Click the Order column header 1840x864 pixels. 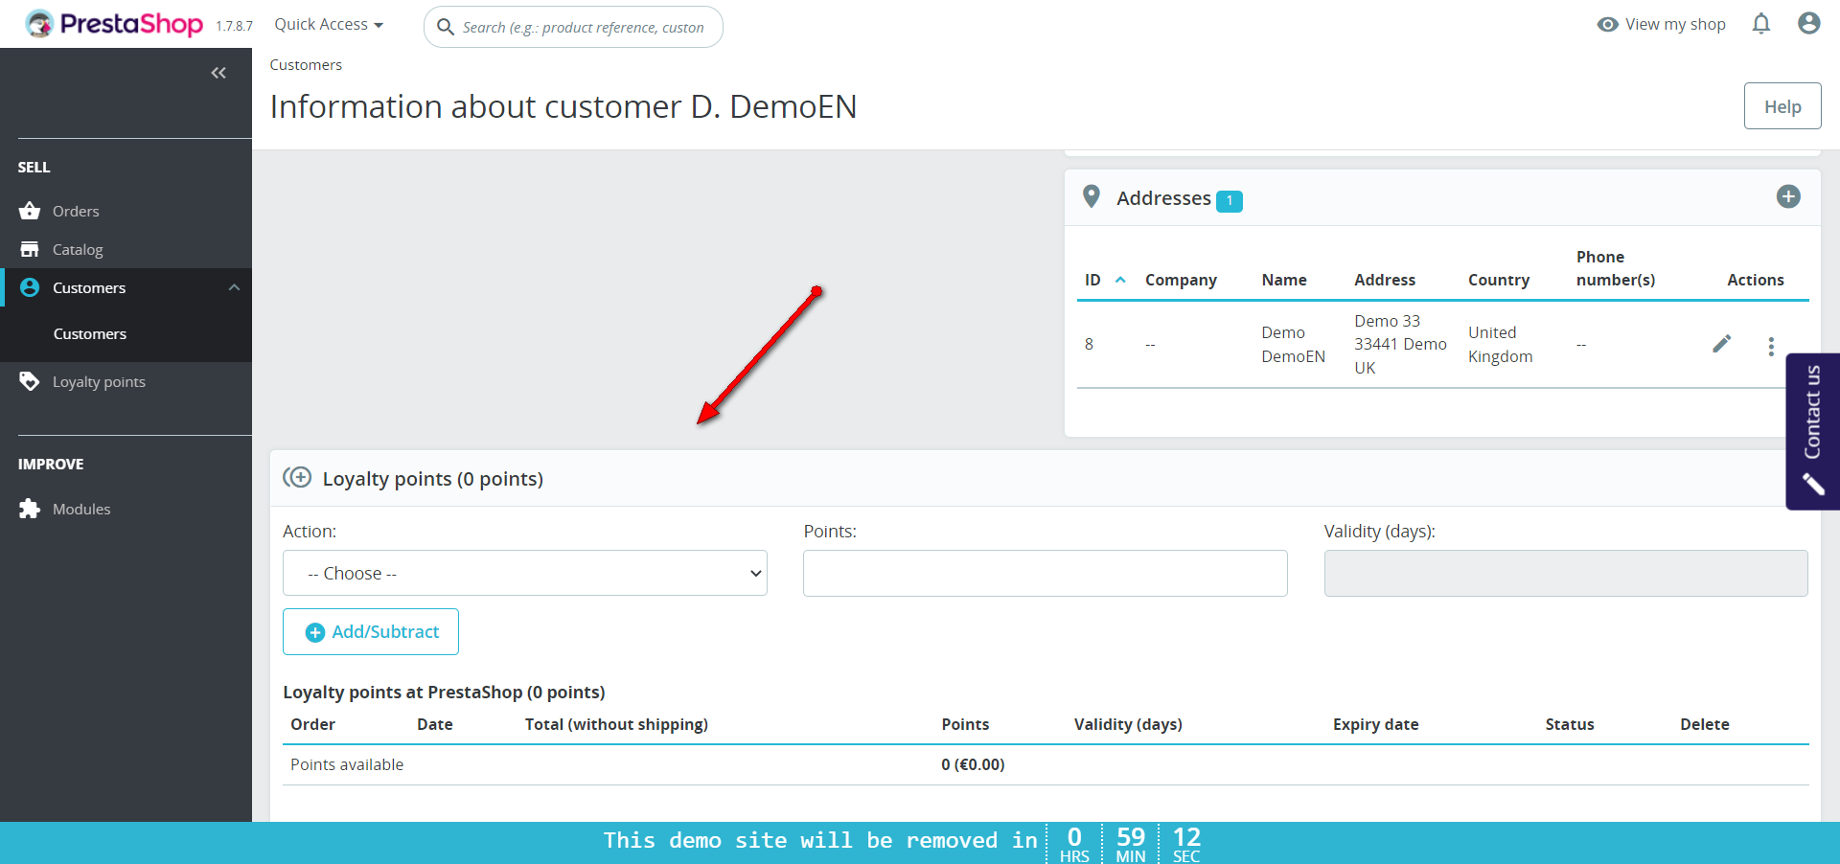[x=313, y=724]
